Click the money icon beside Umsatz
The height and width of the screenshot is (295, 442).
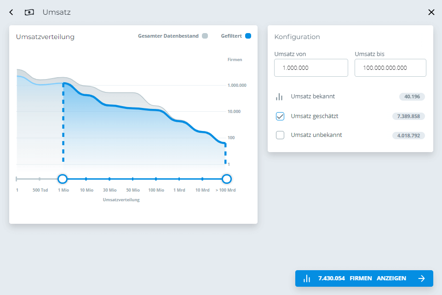(x=29, y=12)
